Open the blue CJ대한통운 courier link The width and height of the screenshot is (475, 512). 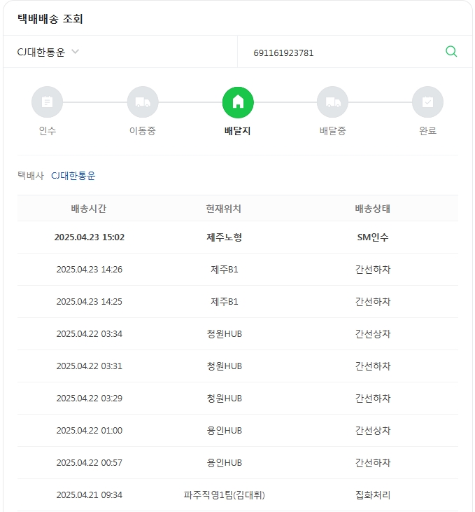click(73, 176)
